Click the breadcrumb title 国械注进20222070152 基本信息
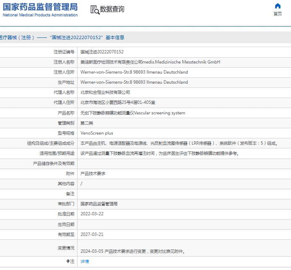 (87, 37)
